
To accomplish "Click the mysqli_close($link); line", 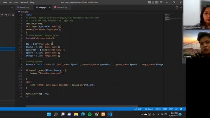I will click(x=37, y=94).
